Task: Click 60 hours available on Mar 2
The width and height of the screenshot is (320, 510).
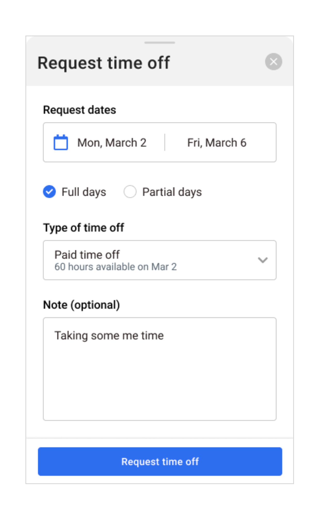Action: (115, 267)
